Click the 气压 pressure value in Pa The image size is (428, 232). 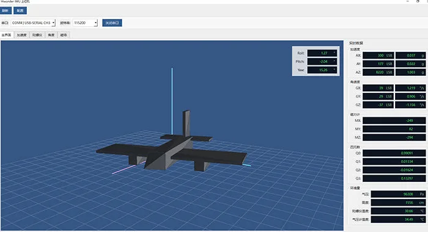click(x=398, y=194)
